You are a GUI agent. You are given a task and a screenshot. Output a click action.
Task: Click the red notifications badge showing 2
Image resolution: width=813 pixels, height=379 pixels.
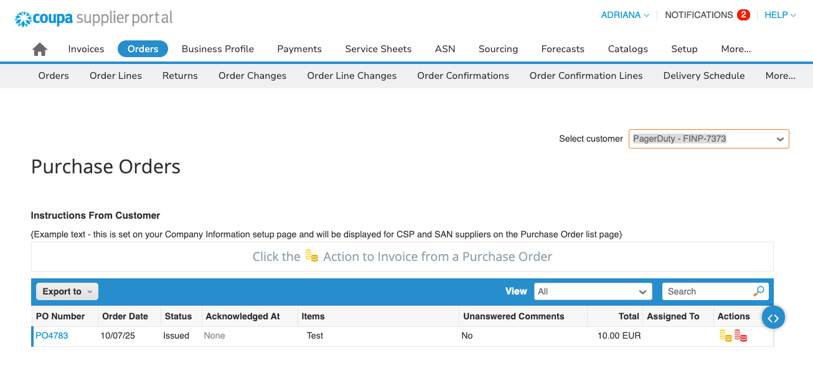click(x=745, y=14)
